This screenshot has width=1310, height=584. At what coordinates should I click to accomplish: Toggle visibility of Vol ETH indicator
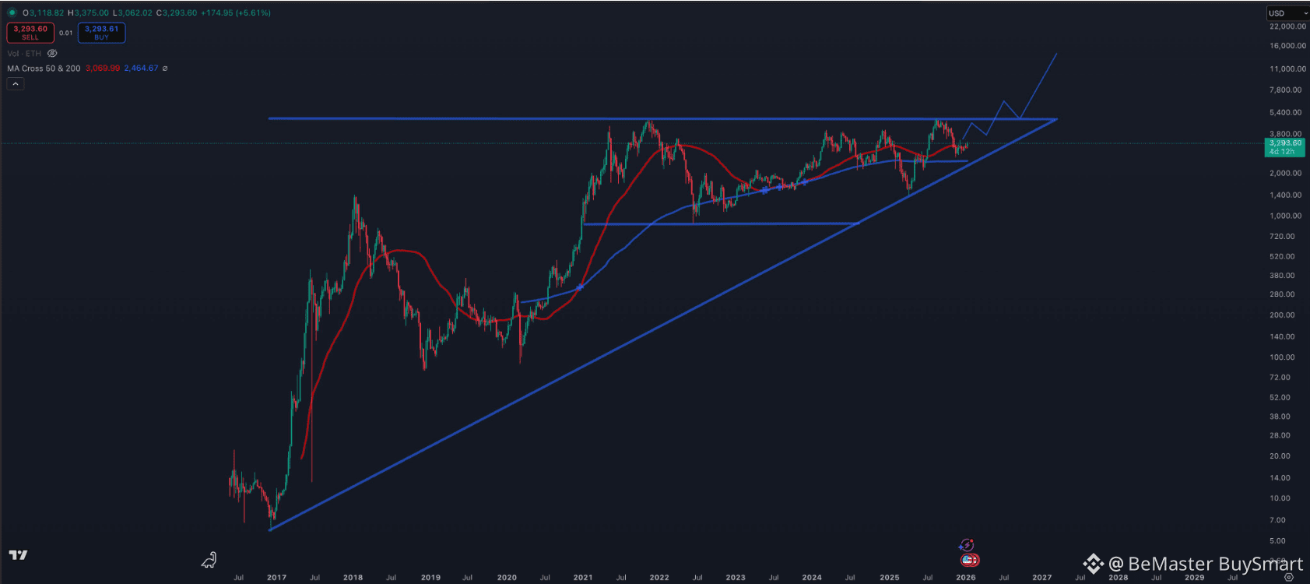coord(52,54)
